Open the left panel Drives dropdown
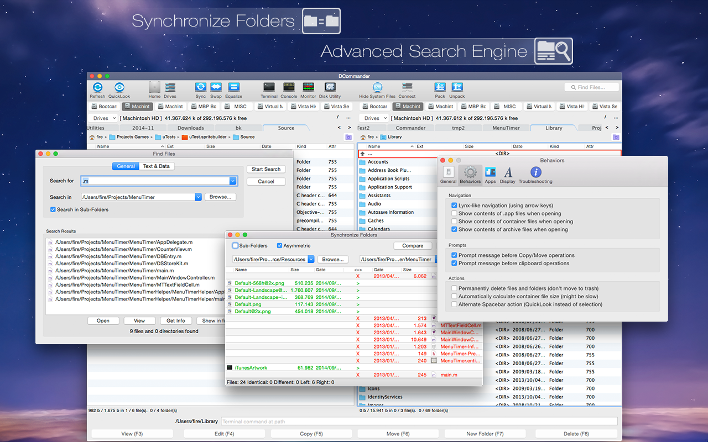 103,118
